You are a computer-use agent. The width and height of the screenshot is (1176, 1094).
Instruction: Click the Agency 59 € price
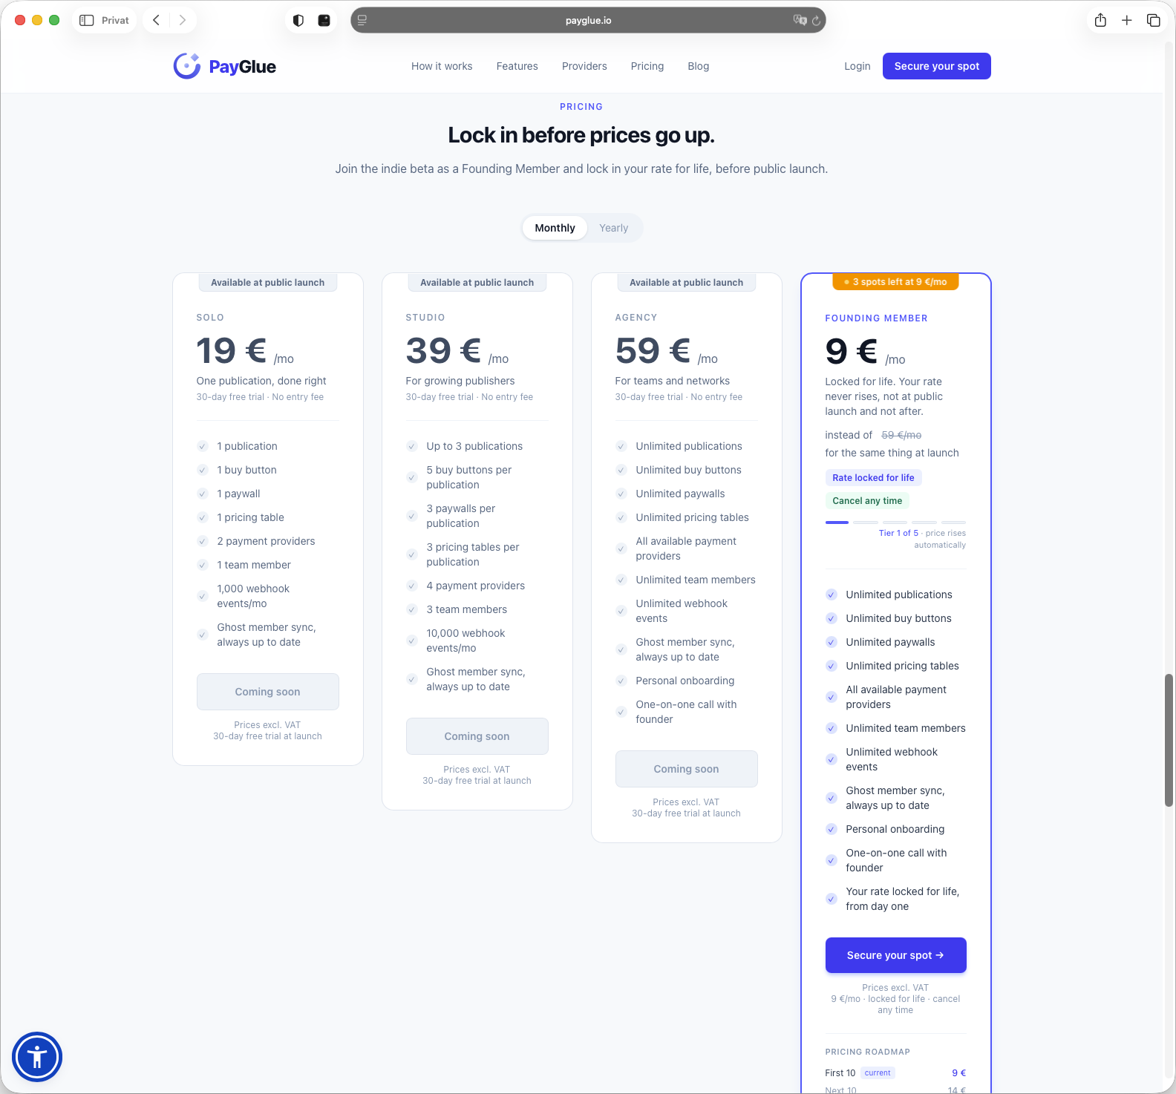tap(667, 351)
